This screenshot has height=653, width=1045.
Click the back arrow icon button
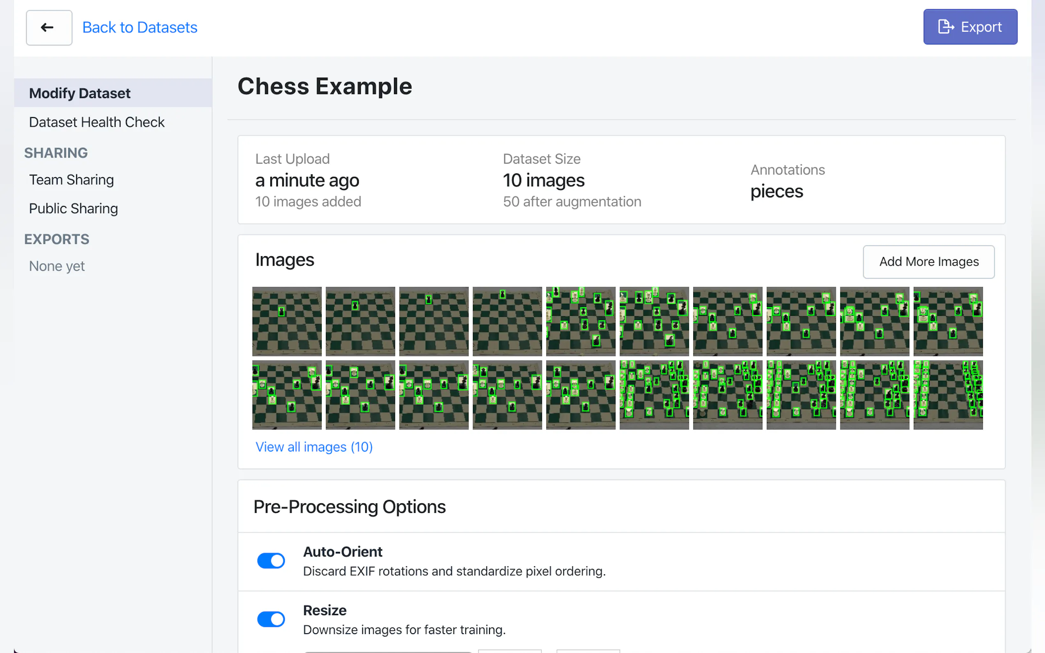pyautogui.click(x=49, y=28)
